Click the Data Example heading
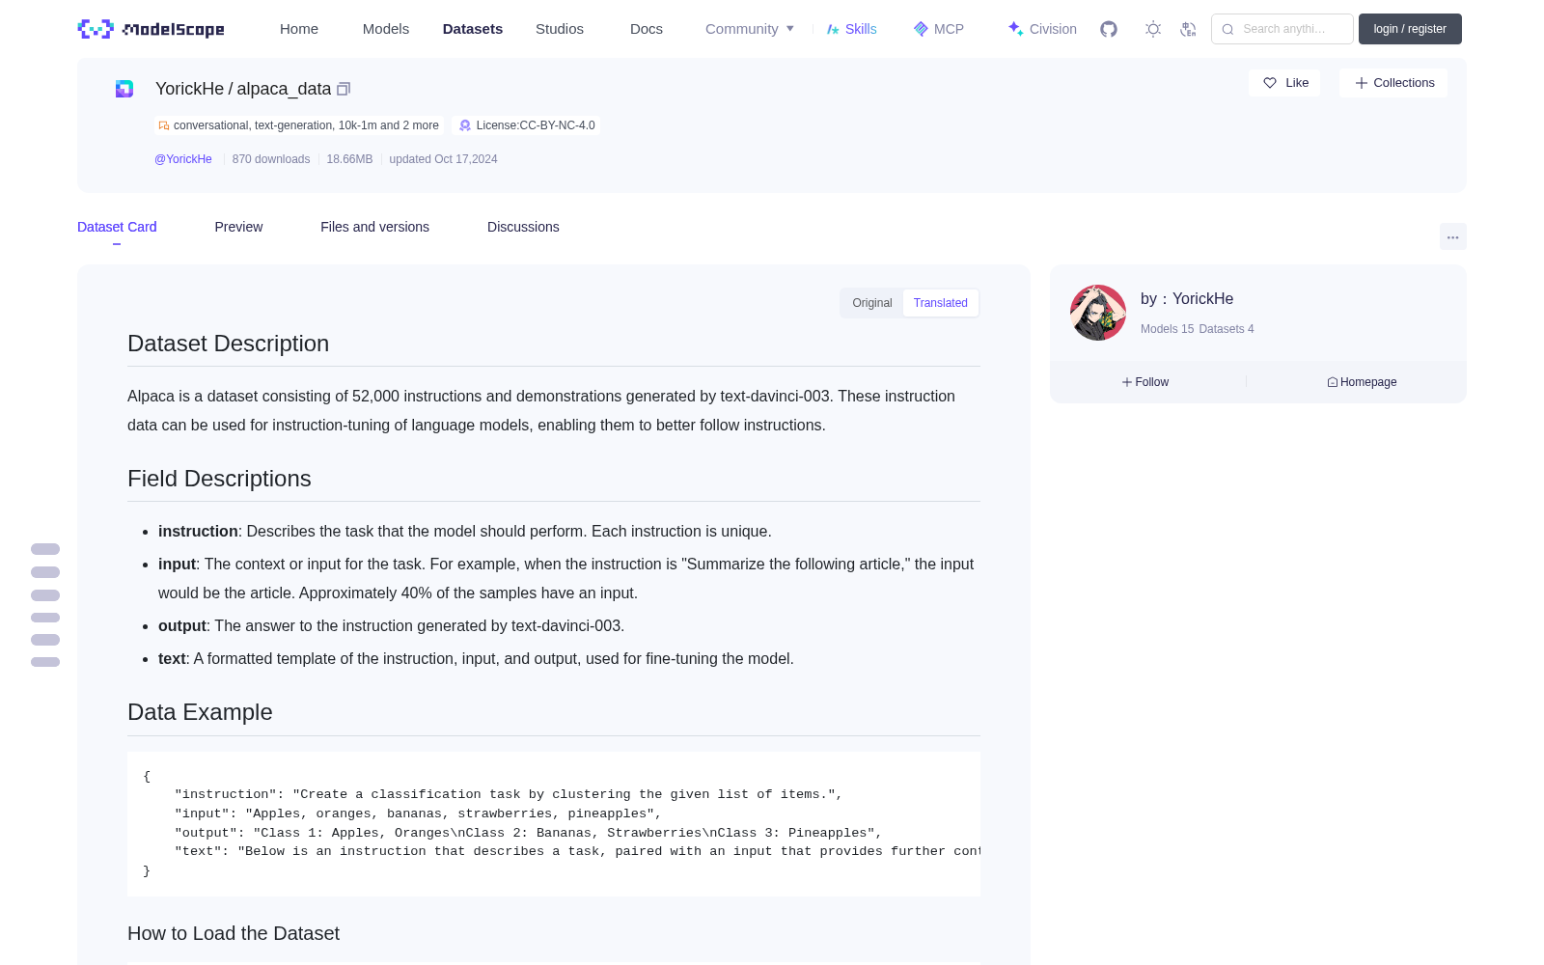1544x965 pixels. coord(200,712)
